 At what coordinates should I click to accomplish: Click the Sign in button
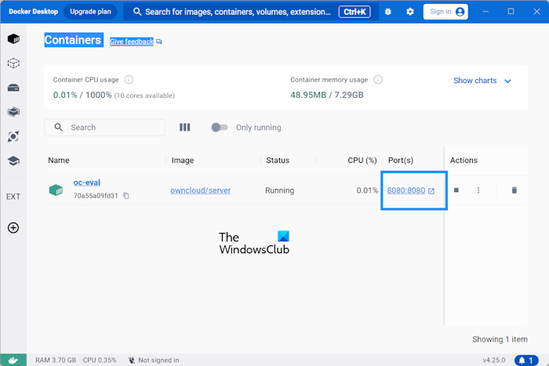tap(445, 12)
